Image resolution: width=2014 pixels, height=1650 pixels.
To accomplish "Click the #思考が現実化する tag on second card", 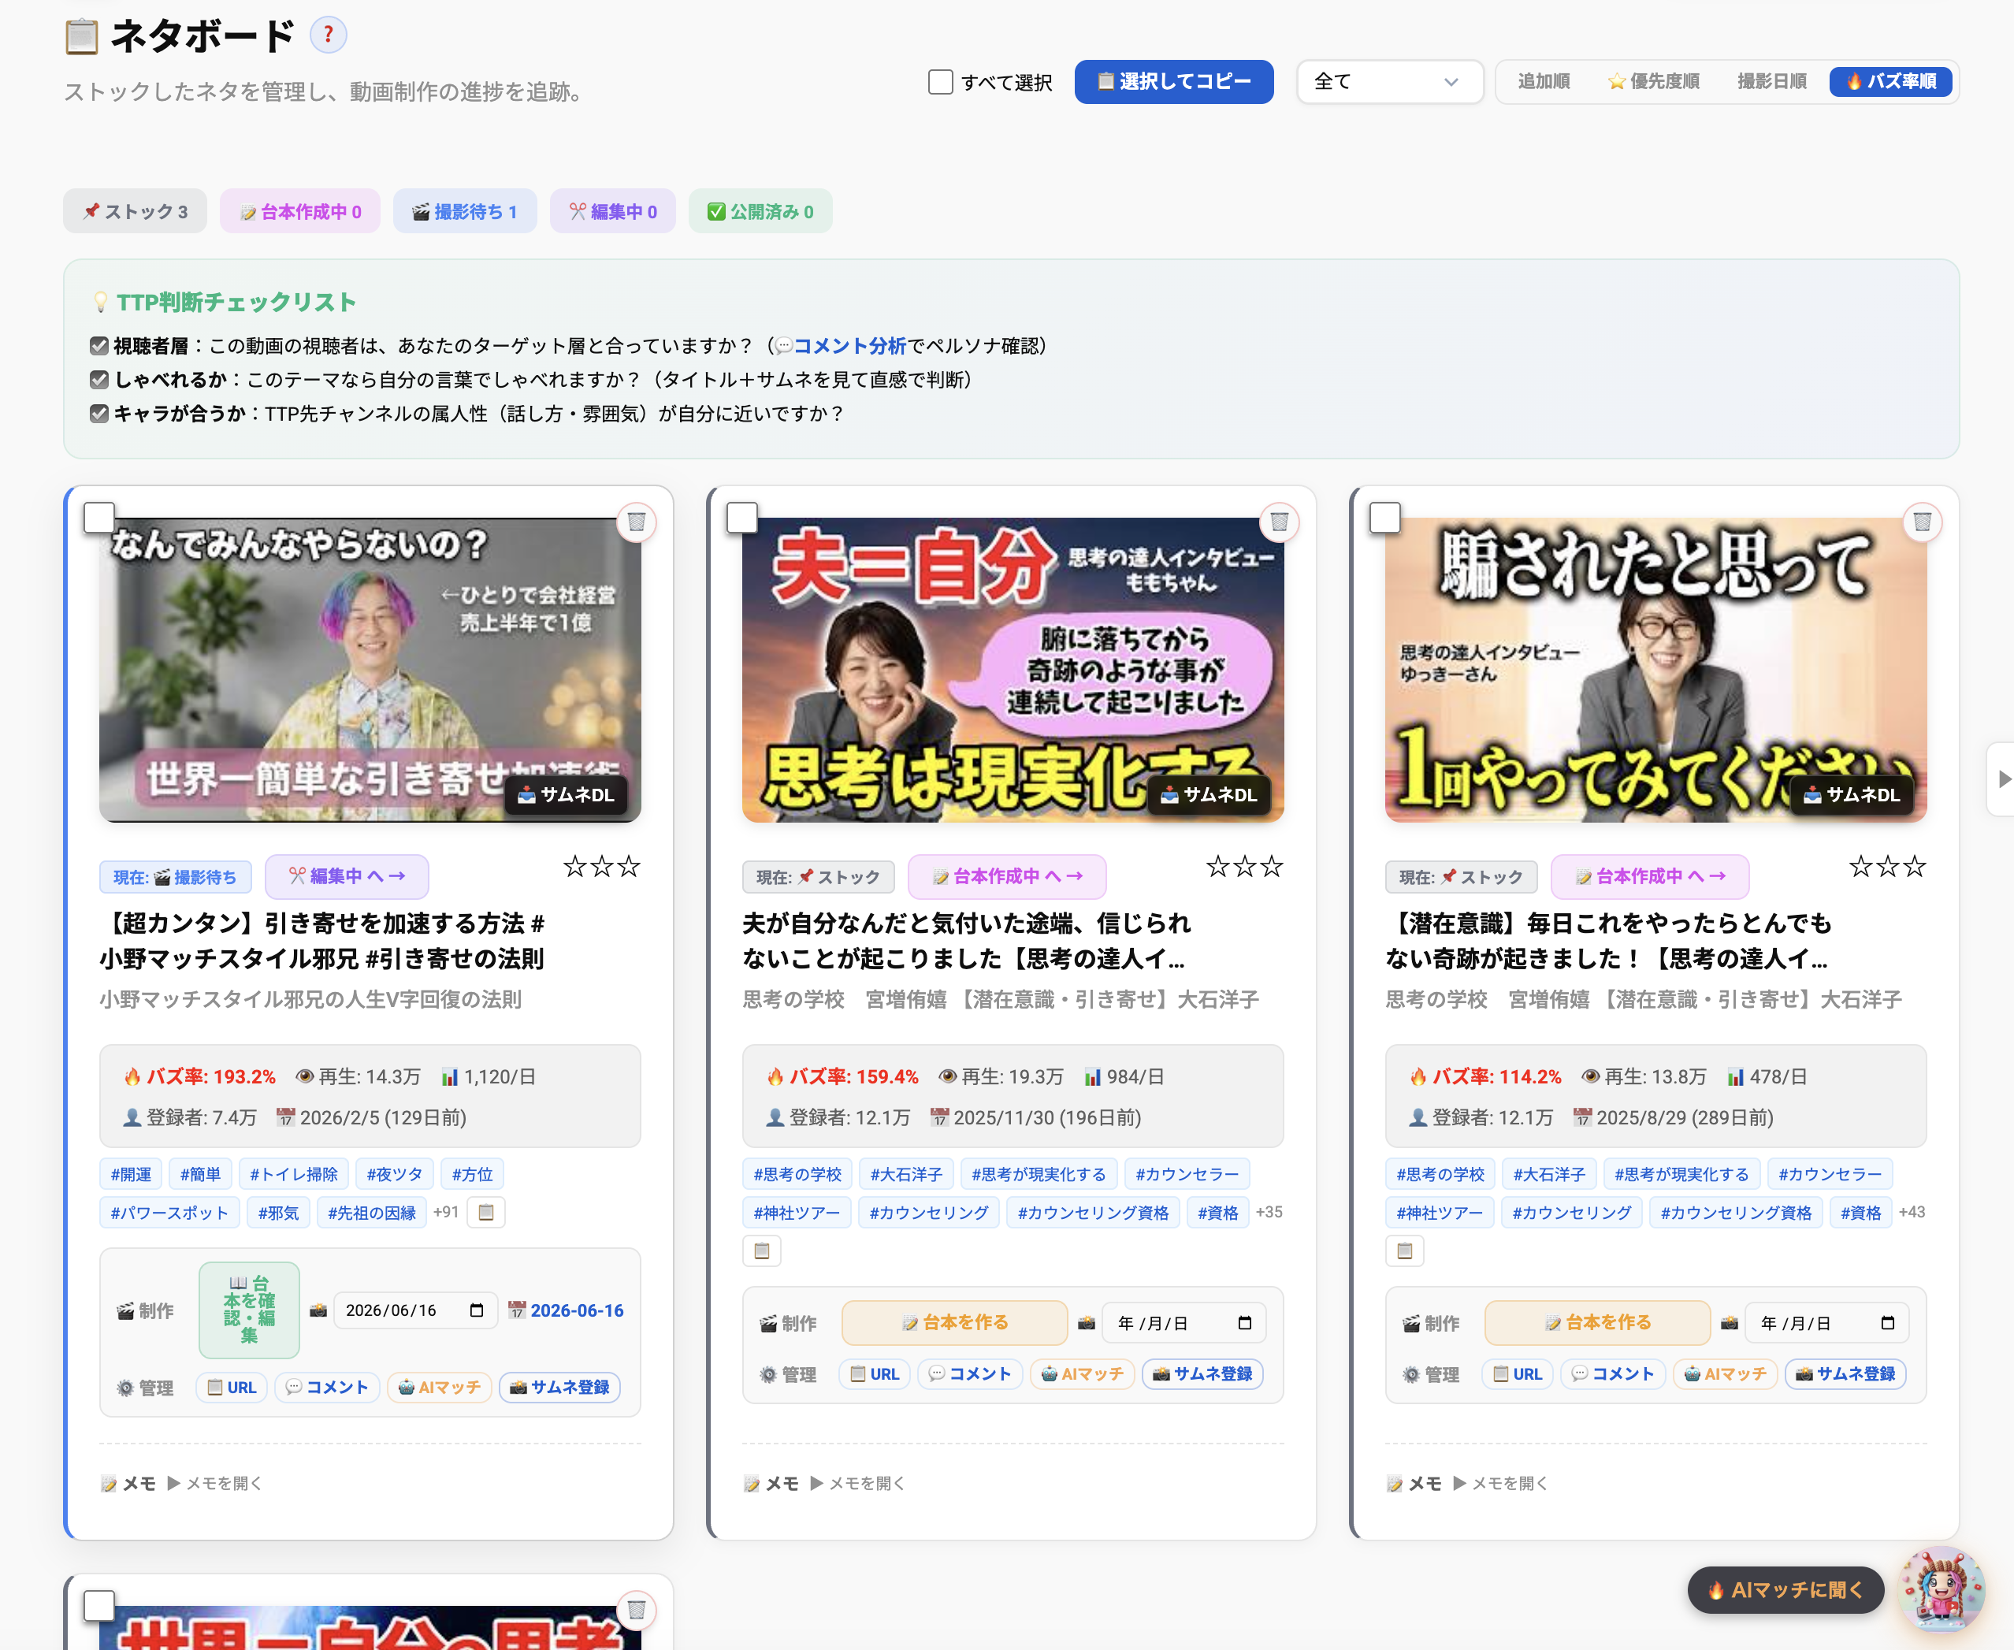I will 1038,1175.
